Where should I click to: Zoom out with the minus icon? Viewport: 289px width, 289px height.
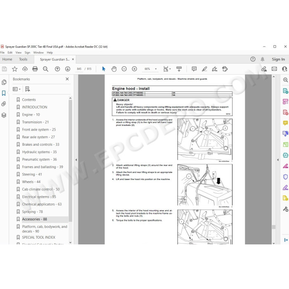(x=124, y=69)
